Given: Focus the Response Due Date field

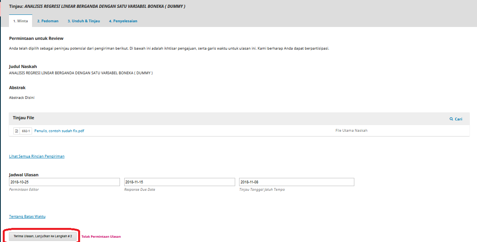Looking at the screenshot, I should click(179, 182).
